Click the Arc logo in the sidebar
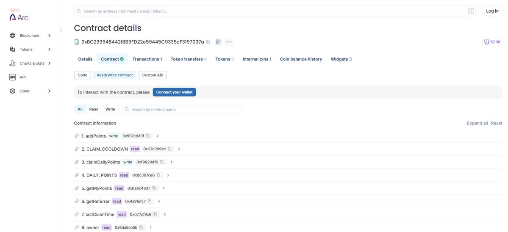The image size is (508, 232). point(19,17)
